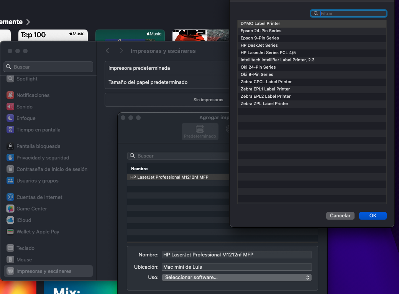Viewport: 399px width, 294px height.
Task: Click the Nombre text field
Action: click(236, 255)
